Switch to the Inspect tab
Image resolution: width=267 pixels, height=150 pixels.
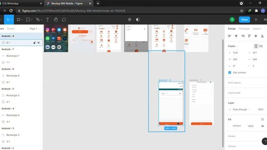(x=257, y=29)
